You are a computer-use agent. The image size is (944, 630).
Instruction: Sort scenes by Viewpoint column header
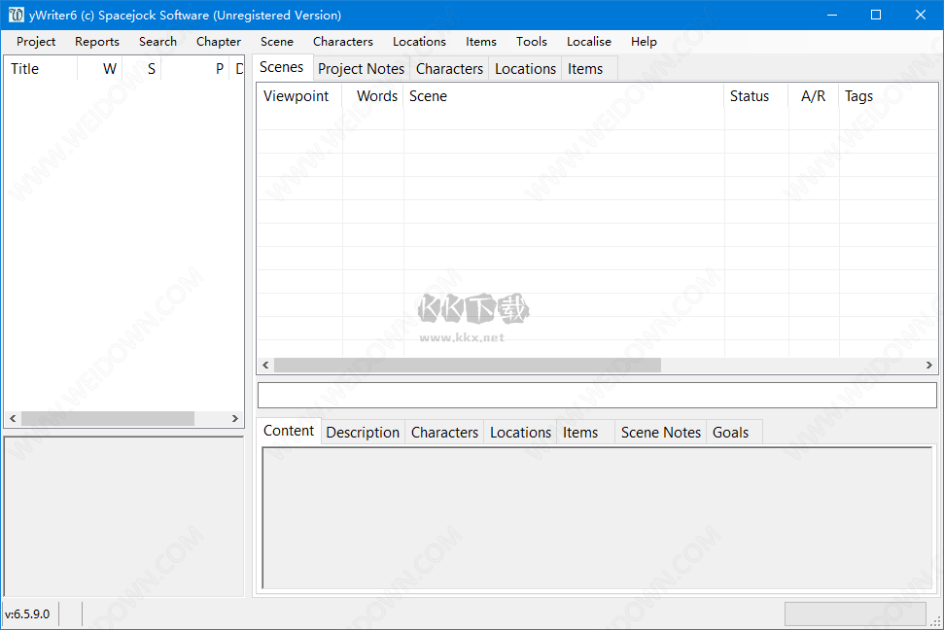coord(297,96)
